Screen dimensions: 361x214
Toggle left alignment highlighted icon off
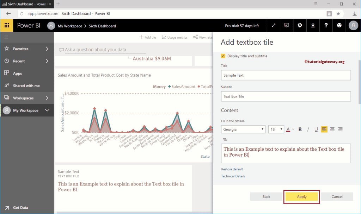tap(324, 129)
